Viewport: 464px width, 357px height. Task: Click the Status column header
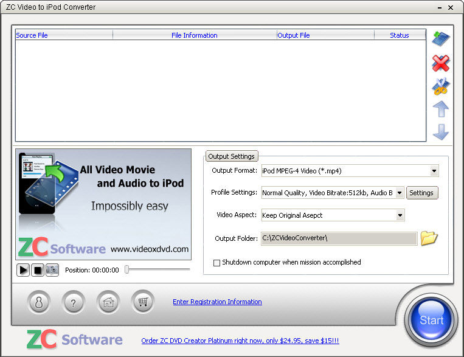point(400,35)
